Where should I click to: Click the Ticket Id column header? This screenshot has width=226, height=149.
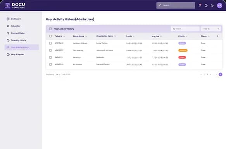[58, 36]
